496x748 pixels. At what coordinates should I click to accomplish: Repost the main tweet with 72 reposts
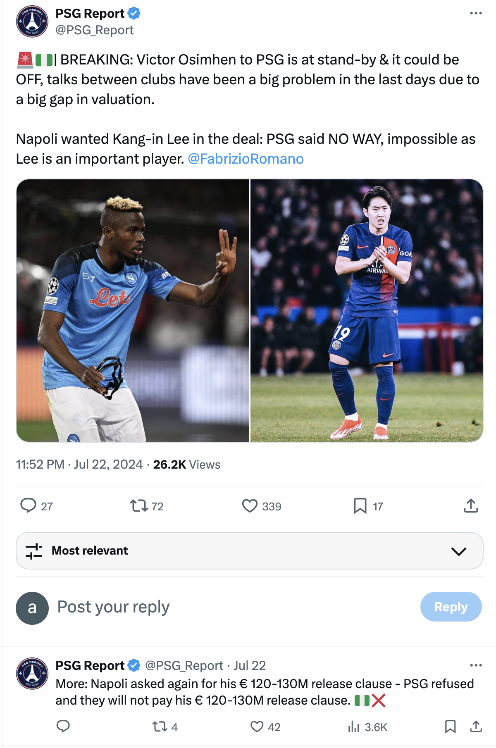click(x=139, y=505)
